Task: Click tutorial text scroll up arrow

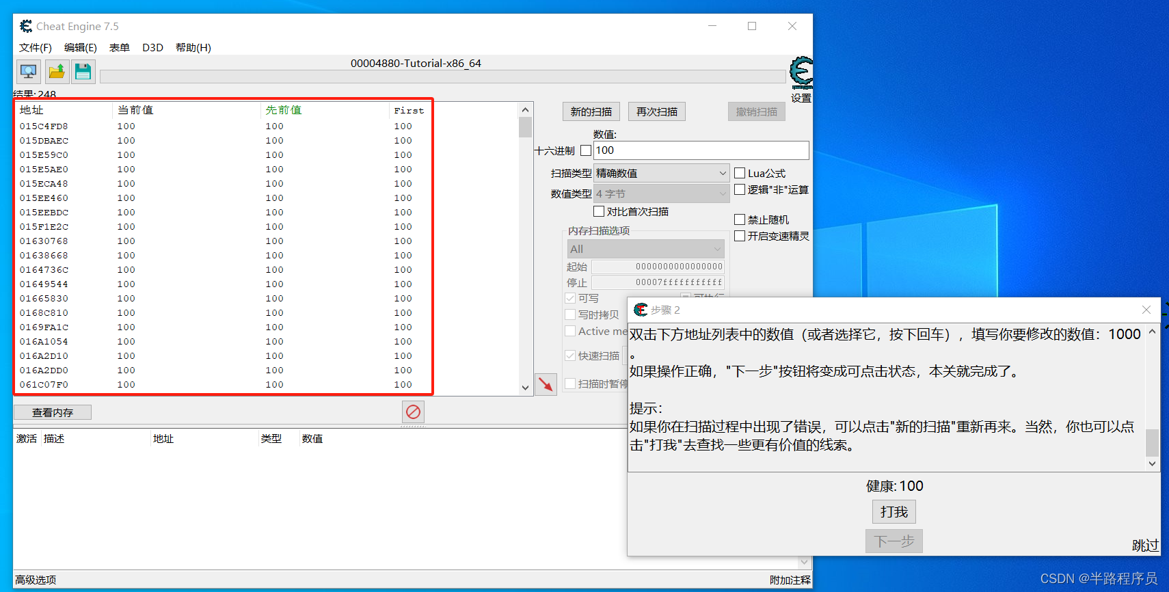Action: pos(1152,332)
